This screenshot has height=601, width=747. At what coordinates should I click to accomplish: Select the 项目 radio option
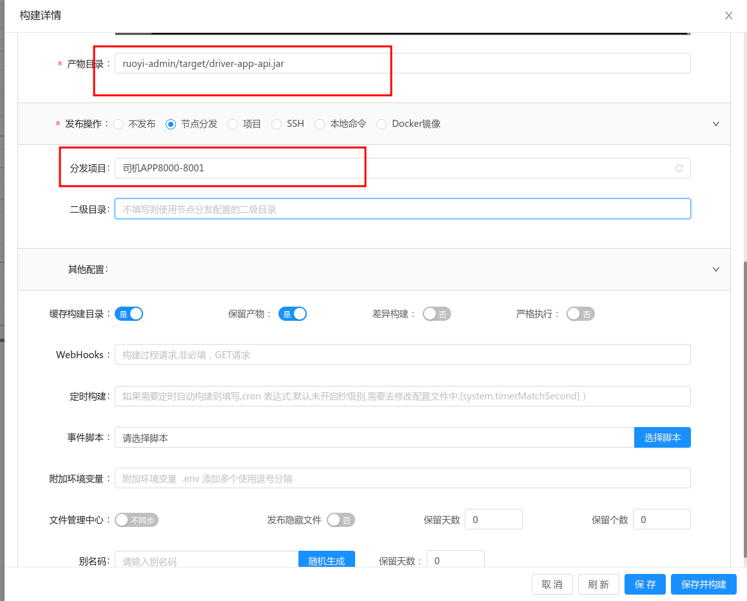click(233, 124)
